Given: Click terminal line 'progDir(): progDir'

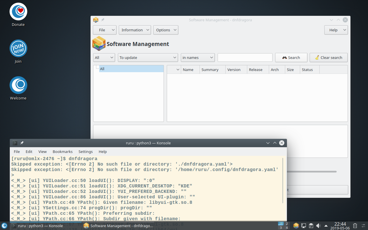Looking at the screenshot, I should tap(82, 208).
